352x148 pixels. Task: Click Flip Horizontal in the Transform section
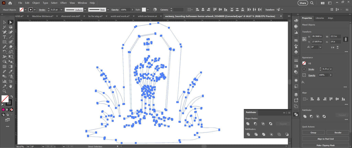click(332, 47)
